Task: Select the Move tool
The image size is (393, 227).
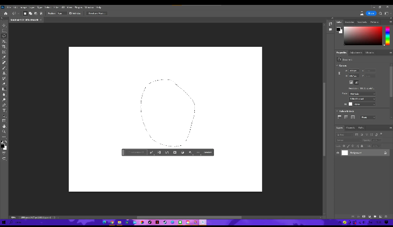Action: [x=4, y=25]
